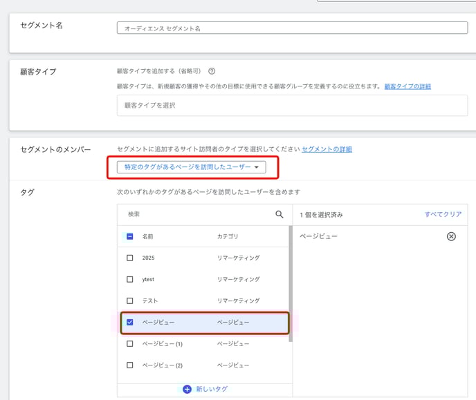Screen dimensions: 476x400
Task: Click the tag list vertical scrollbar
Action: pyautogui.click(x=290, y=290)
